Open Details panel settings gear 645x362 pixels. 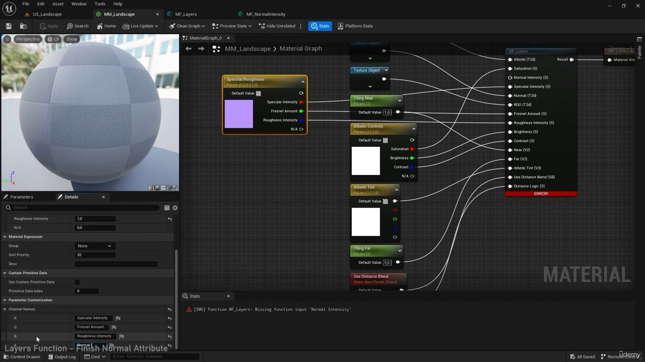[175, 208]
